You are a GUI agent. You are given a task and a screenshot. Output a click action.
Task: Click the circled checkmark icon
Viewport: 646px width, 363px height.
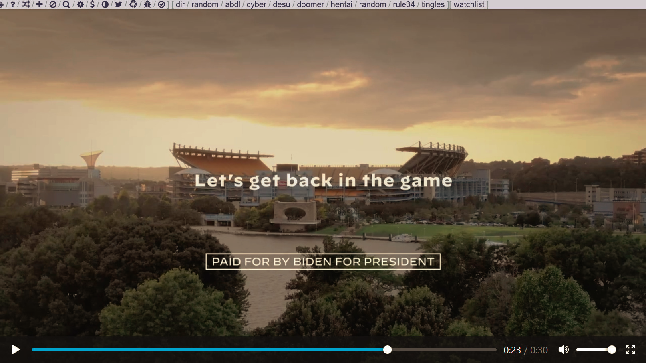coord(161,4)
